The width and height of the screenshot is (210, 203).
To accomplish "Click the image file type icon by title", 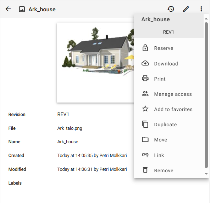I will tap(22, 9).
